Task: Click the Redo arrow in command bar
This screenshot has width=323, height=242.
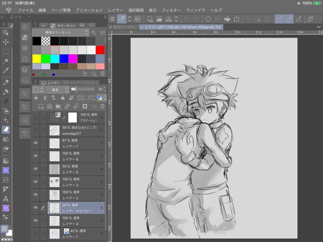Action: pos(197,19)
